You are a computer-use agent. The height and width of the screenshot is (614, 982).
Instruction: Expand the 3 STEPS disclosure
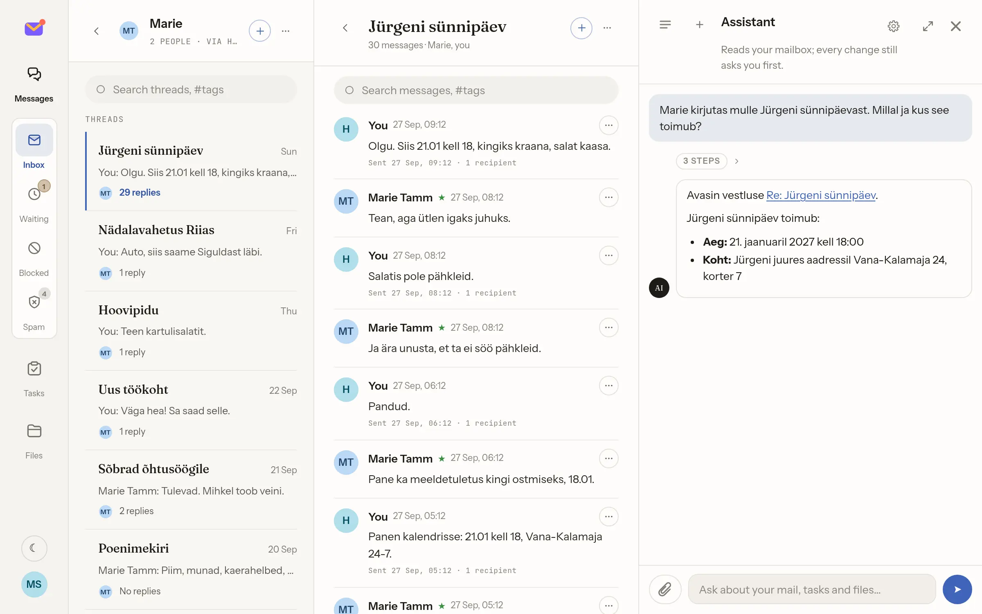tap(701, 161)
